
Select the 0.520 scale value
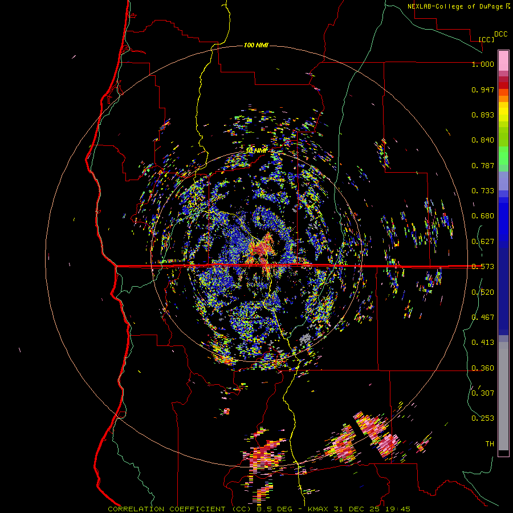483,292
